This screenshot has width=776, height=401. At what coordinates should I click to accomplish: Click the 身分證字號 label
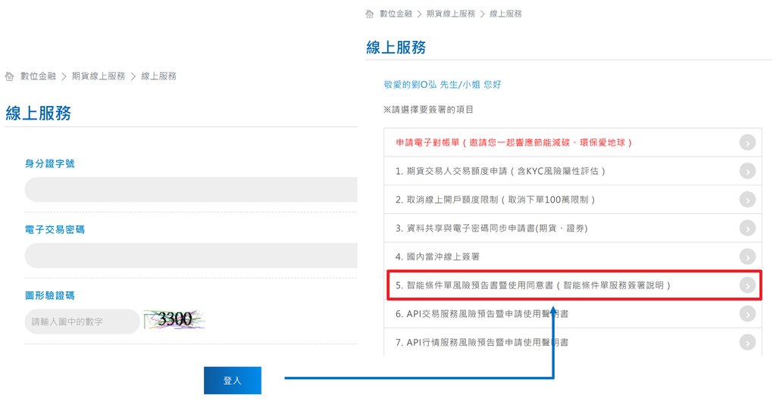point(49,163)
